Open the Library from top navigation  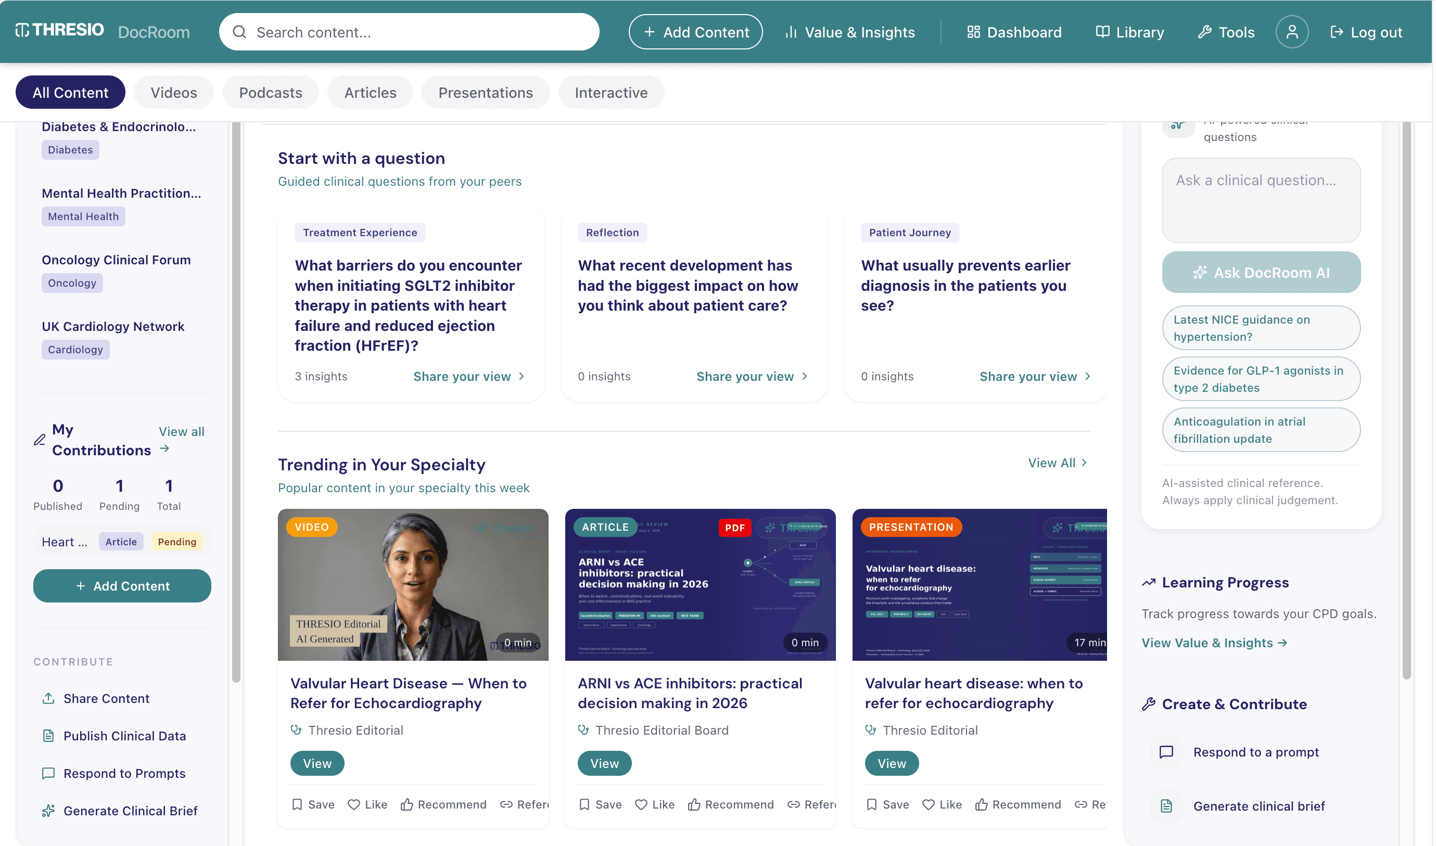(1130, 32)
